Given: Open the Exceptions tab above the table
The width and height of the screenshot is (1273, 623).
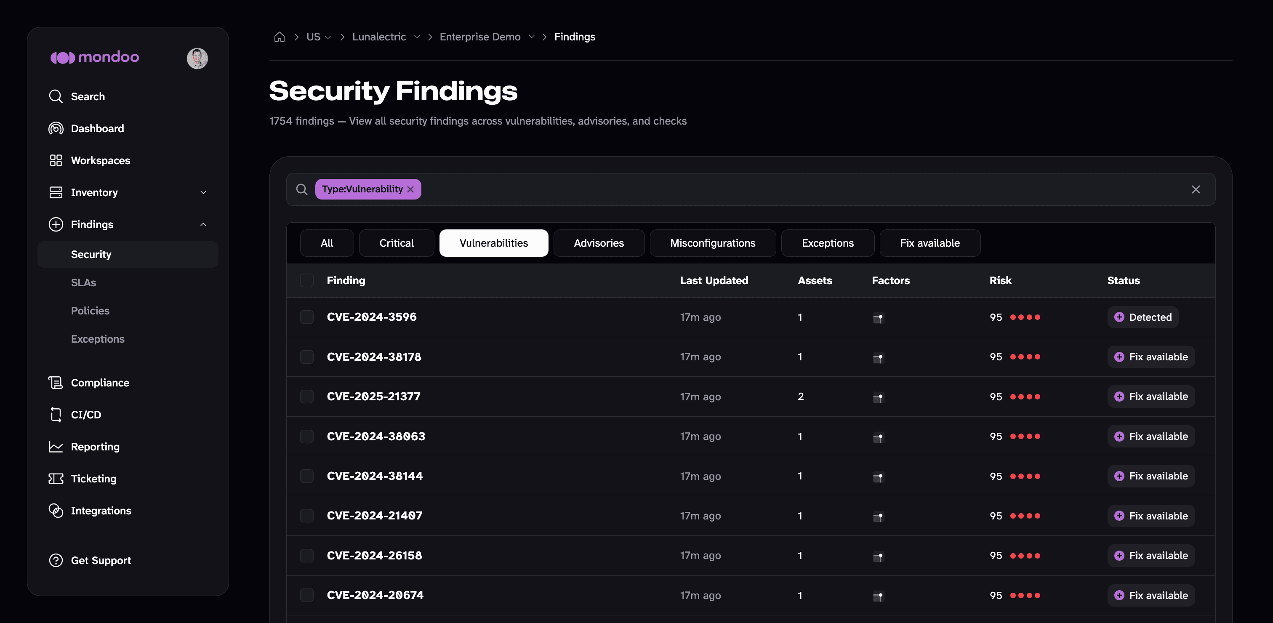Looking at the screenshot, I should click(x=828, y=243).
